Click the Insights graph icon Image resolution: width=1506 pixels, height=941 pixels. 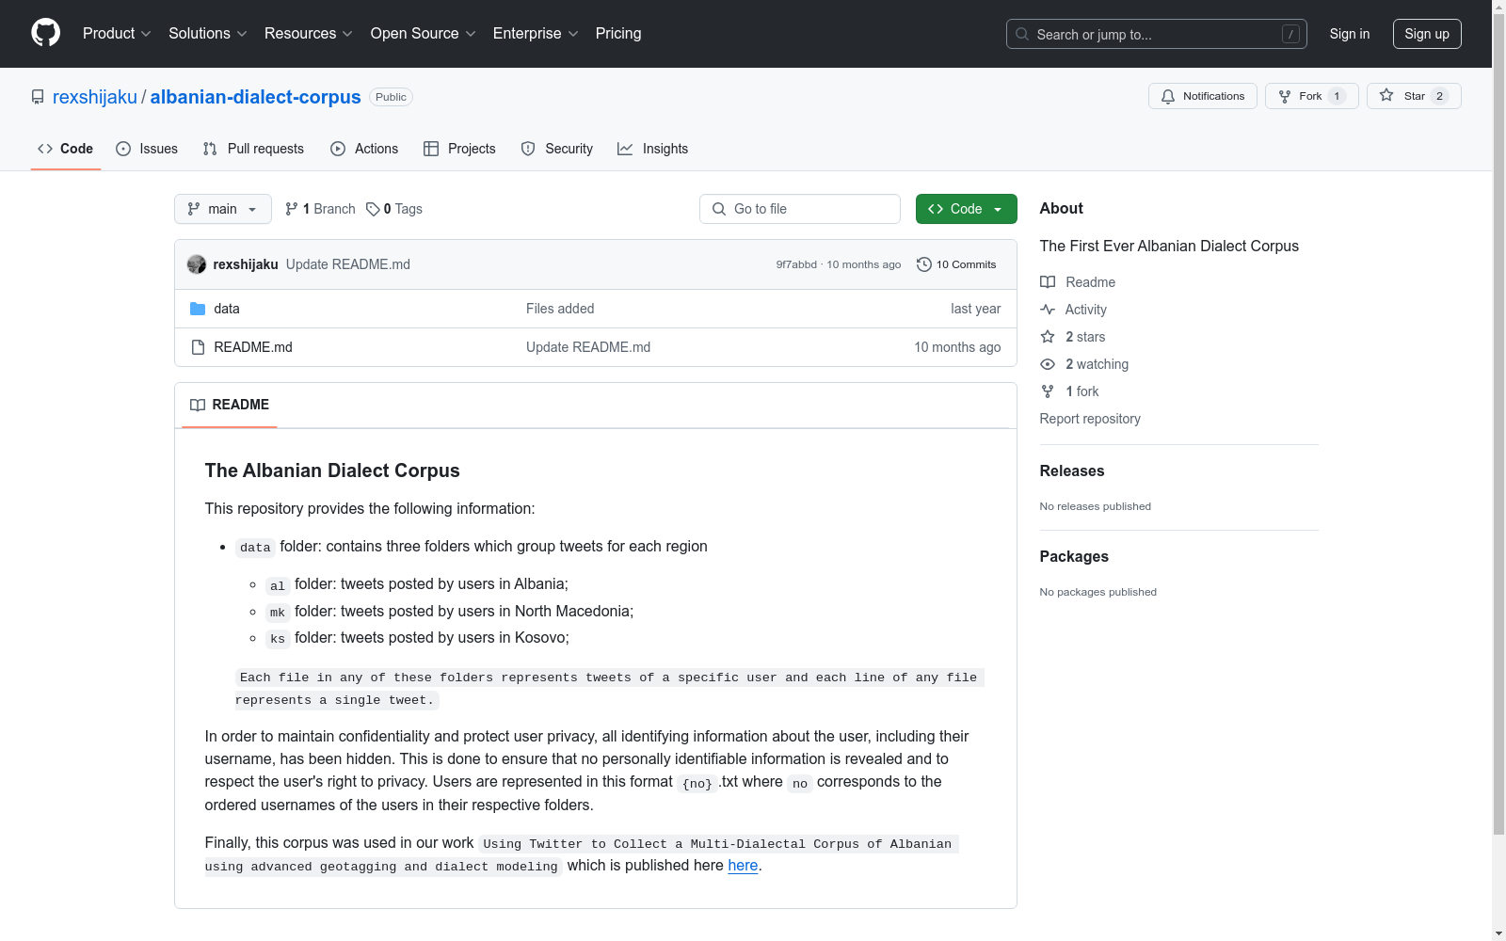tap(625, 149)
